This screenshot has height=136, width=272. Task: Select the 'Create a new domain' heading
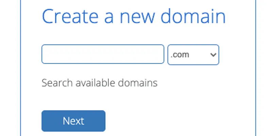[x=134, y=16]
